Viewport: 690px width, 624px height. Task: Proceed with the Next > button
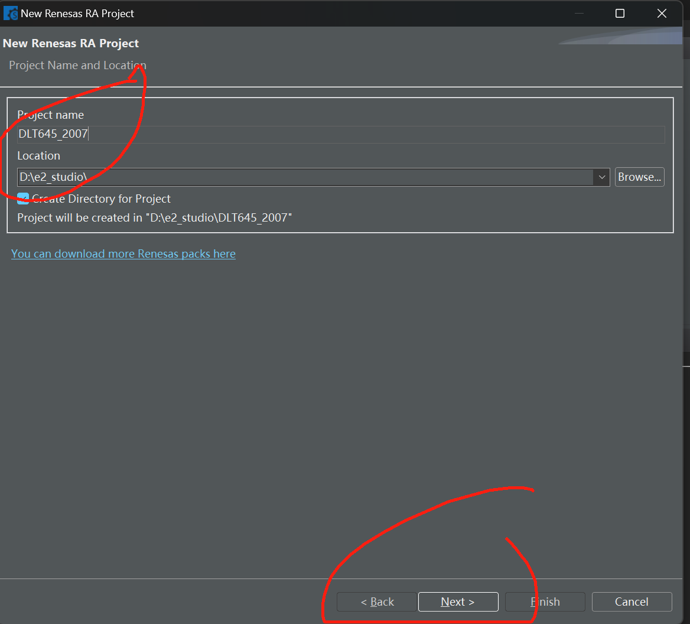coord(458,602)
